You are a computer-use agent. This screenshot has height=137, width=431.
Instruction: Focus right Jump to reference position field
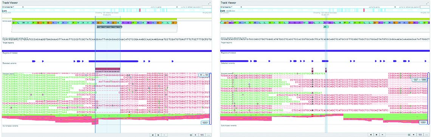425,7
